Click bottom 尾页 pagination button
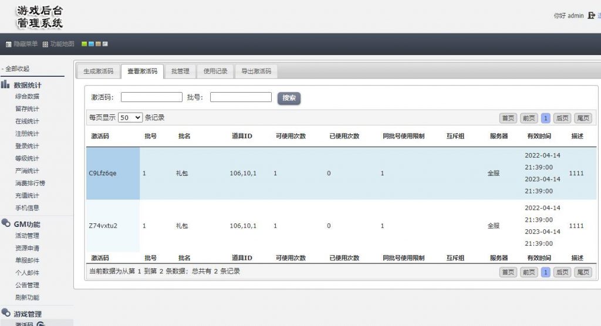 583,272
